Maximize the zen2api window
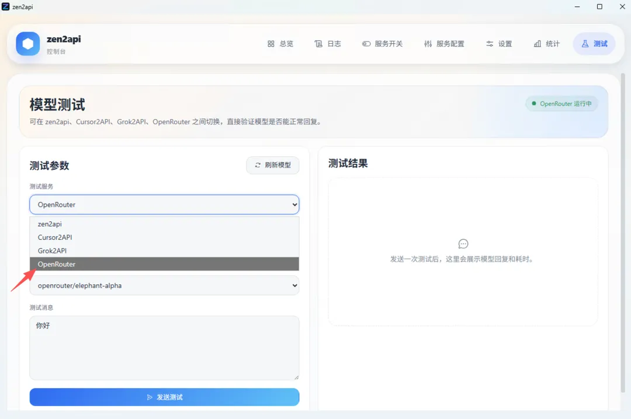Screen dimensions: 631x419 pyautogui.click(x=599, y=7)
